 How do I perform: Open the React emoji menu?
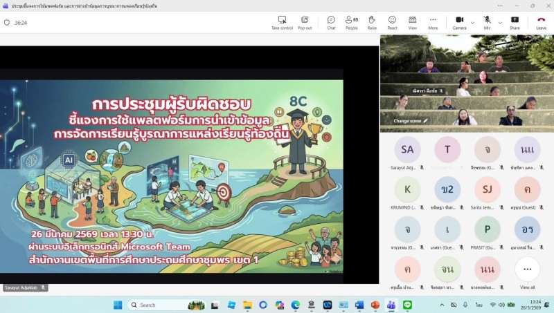392,21
